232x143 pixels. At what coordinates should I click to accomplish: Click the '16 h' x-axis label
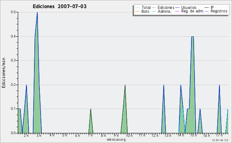pos(206,135)
